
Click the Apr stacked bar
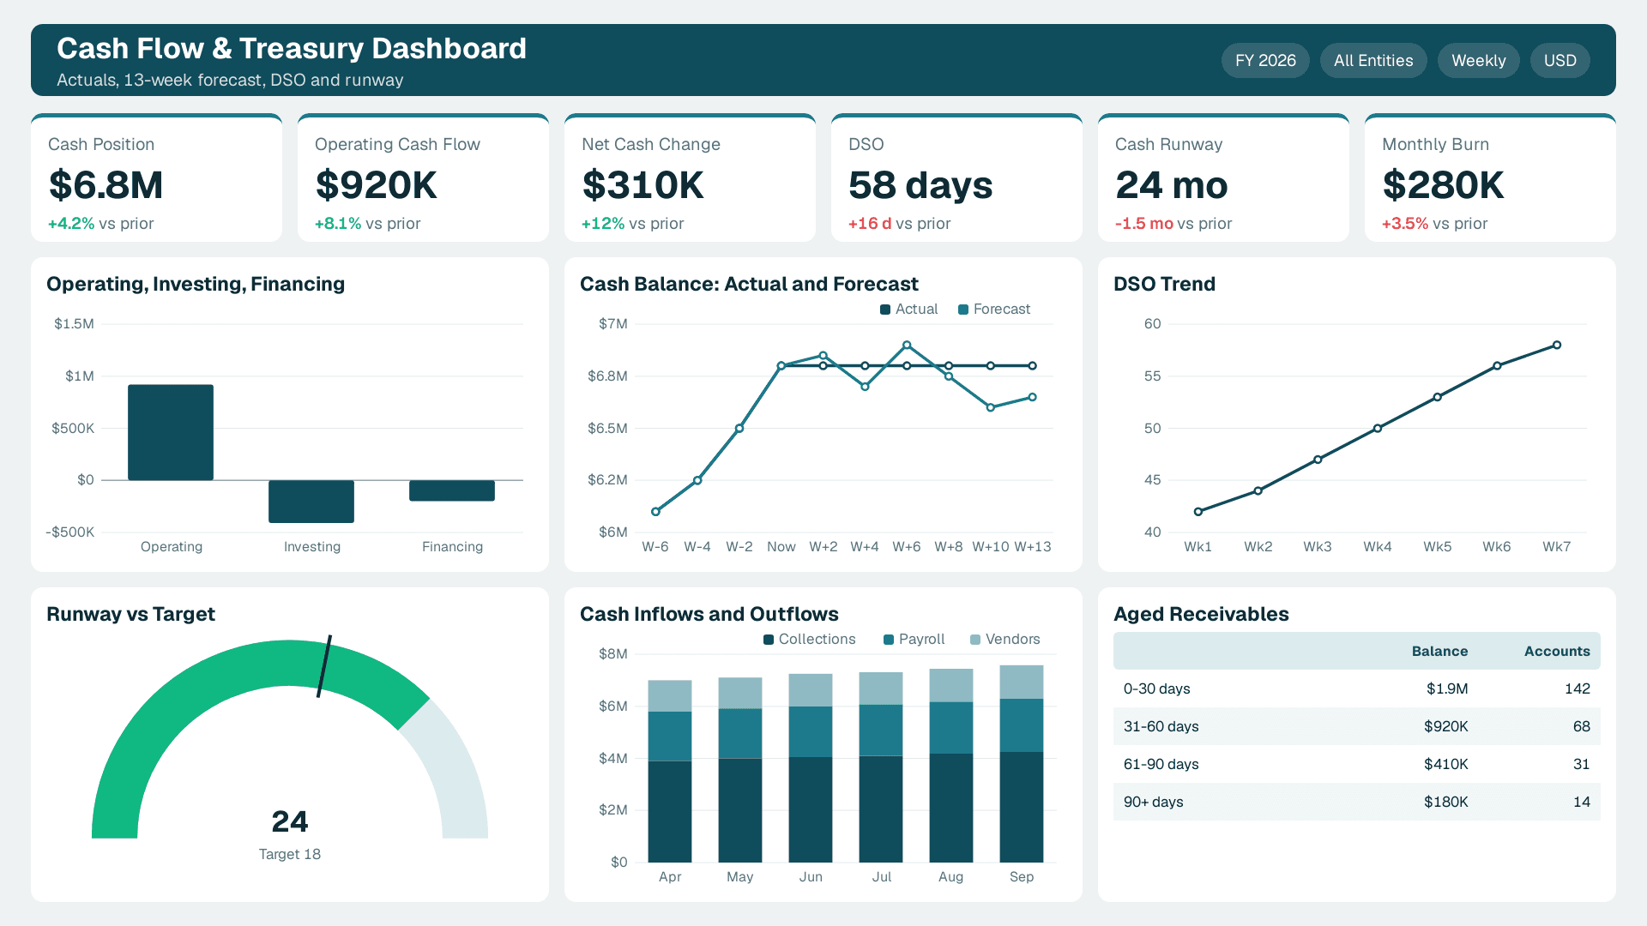pyautogui.click(x=670, y=771)
